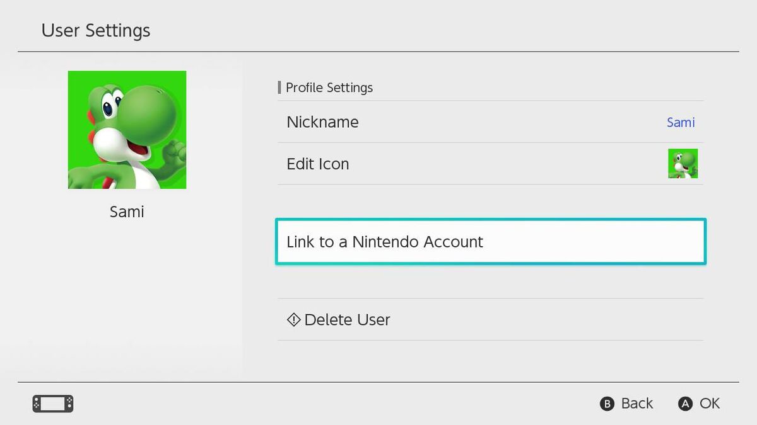
Task: Click the gray marker beside Profile Settings
Action: click(279, 88)
